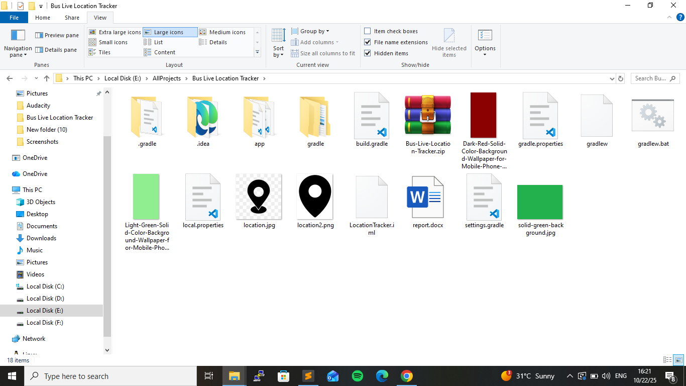The width and height of the screenshot is (686, 386).
Task: Uncheck File name extensions
Action: coord(368,42)
